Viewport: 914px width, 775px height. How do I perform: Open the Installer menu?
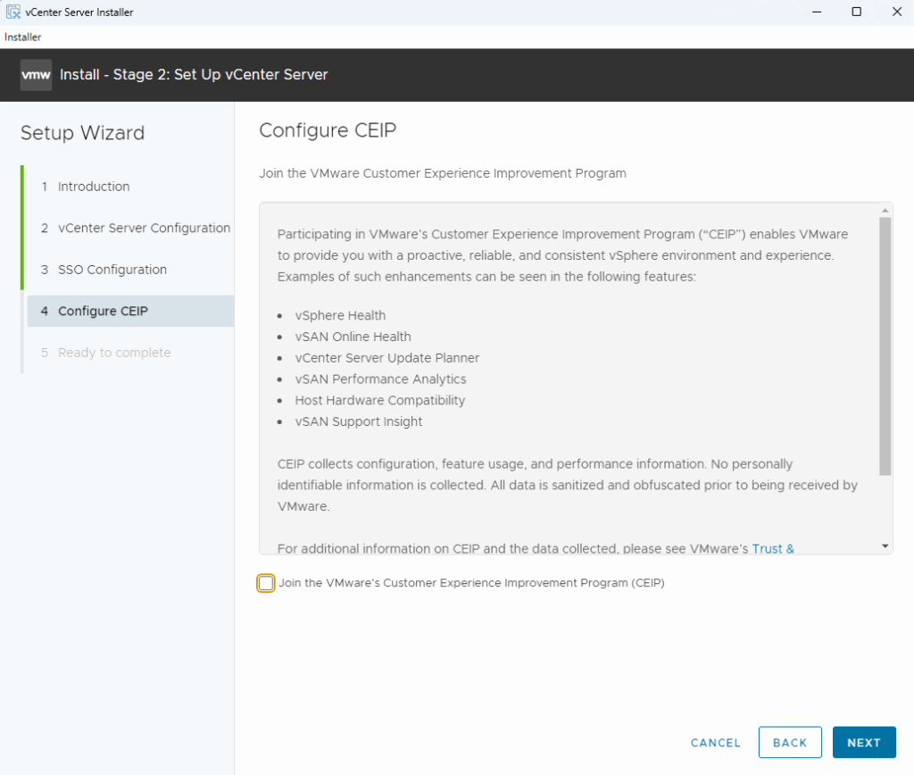22,37
